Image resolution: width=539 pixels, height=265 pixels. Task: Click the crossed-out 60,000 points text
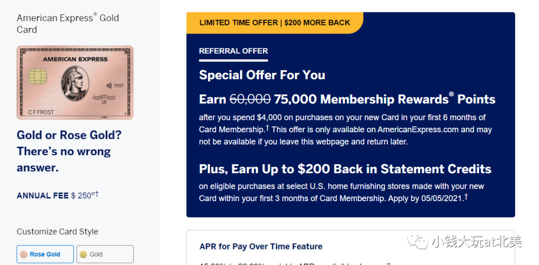pos(250,99)
